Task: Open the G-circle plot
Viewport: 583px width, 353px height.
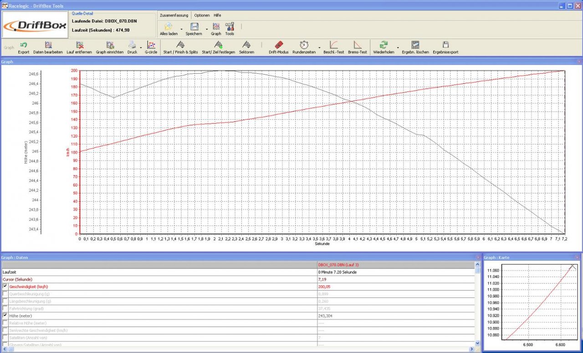Action: coord(151,45)
